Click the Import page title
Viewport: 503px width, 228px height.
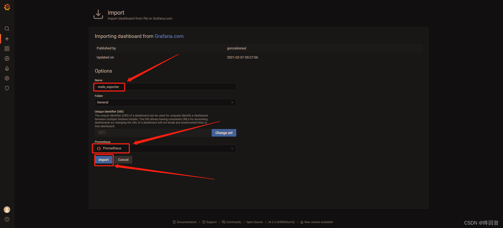(116, 13)
